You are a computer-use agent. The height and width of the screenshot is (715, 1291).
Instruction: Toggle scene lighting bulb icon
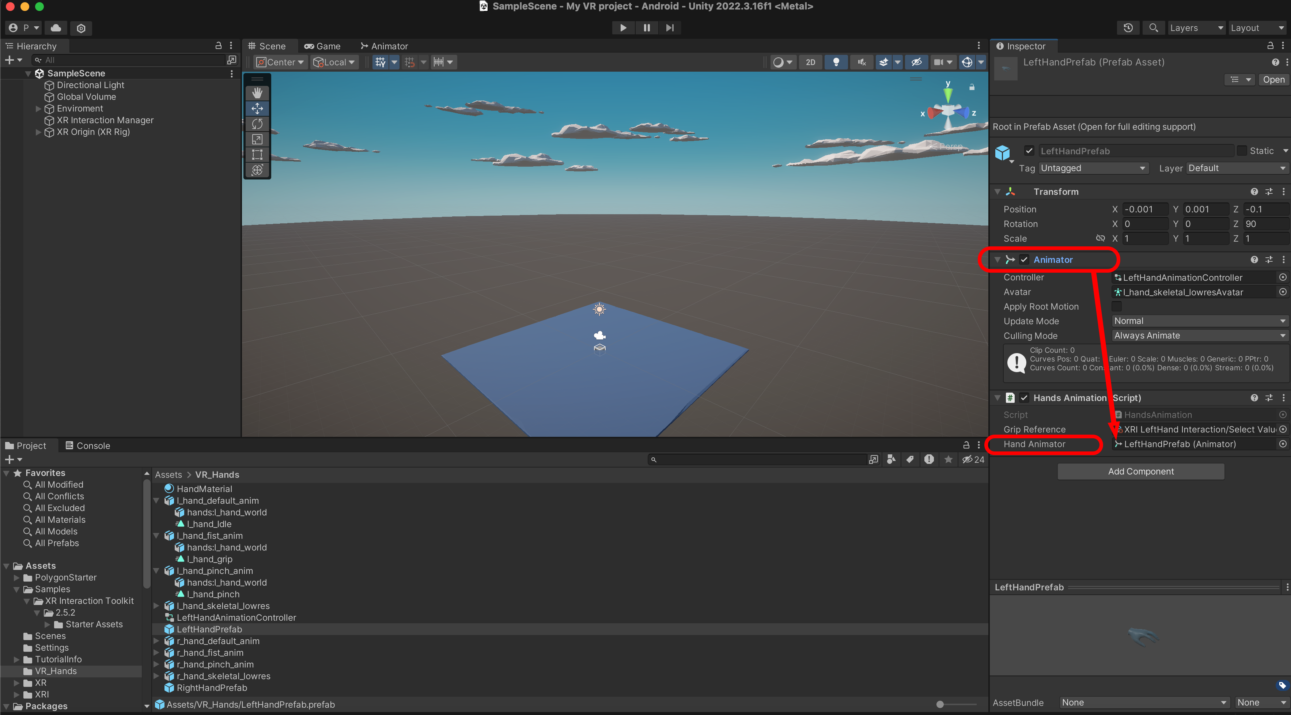pyautogui.click(x=836, y=62)
